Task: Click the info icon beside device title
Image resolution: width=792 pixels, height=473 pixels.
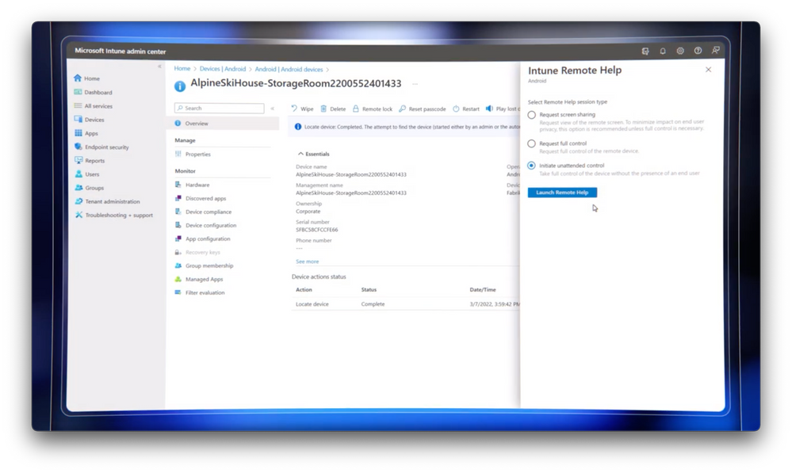Action: (180, 86)
